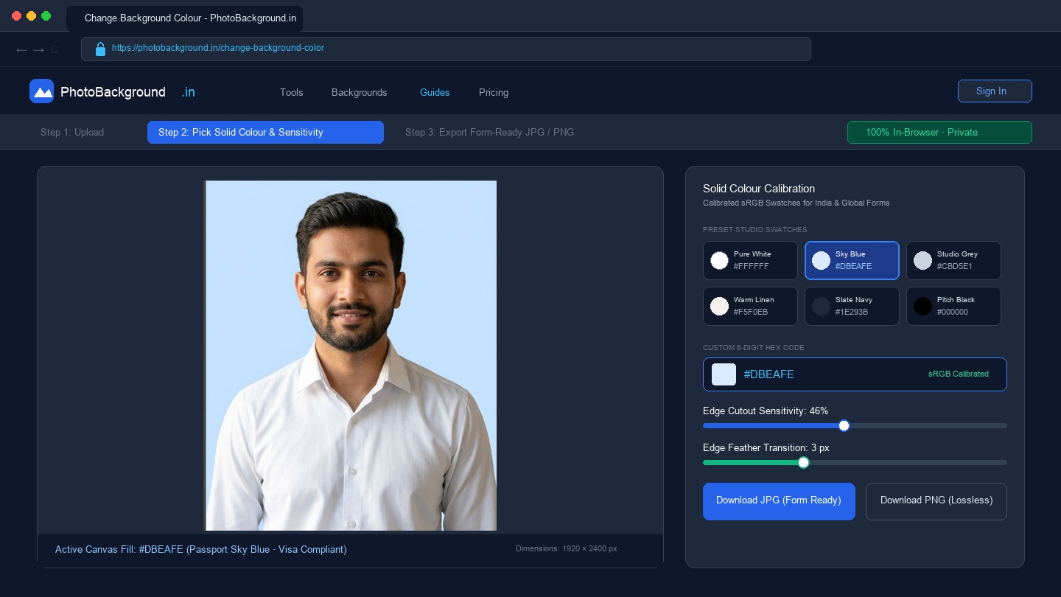Viewport: 1061px width, 597px height.
Task: Go back with the browser back arrow
Action: pos(21,49)
